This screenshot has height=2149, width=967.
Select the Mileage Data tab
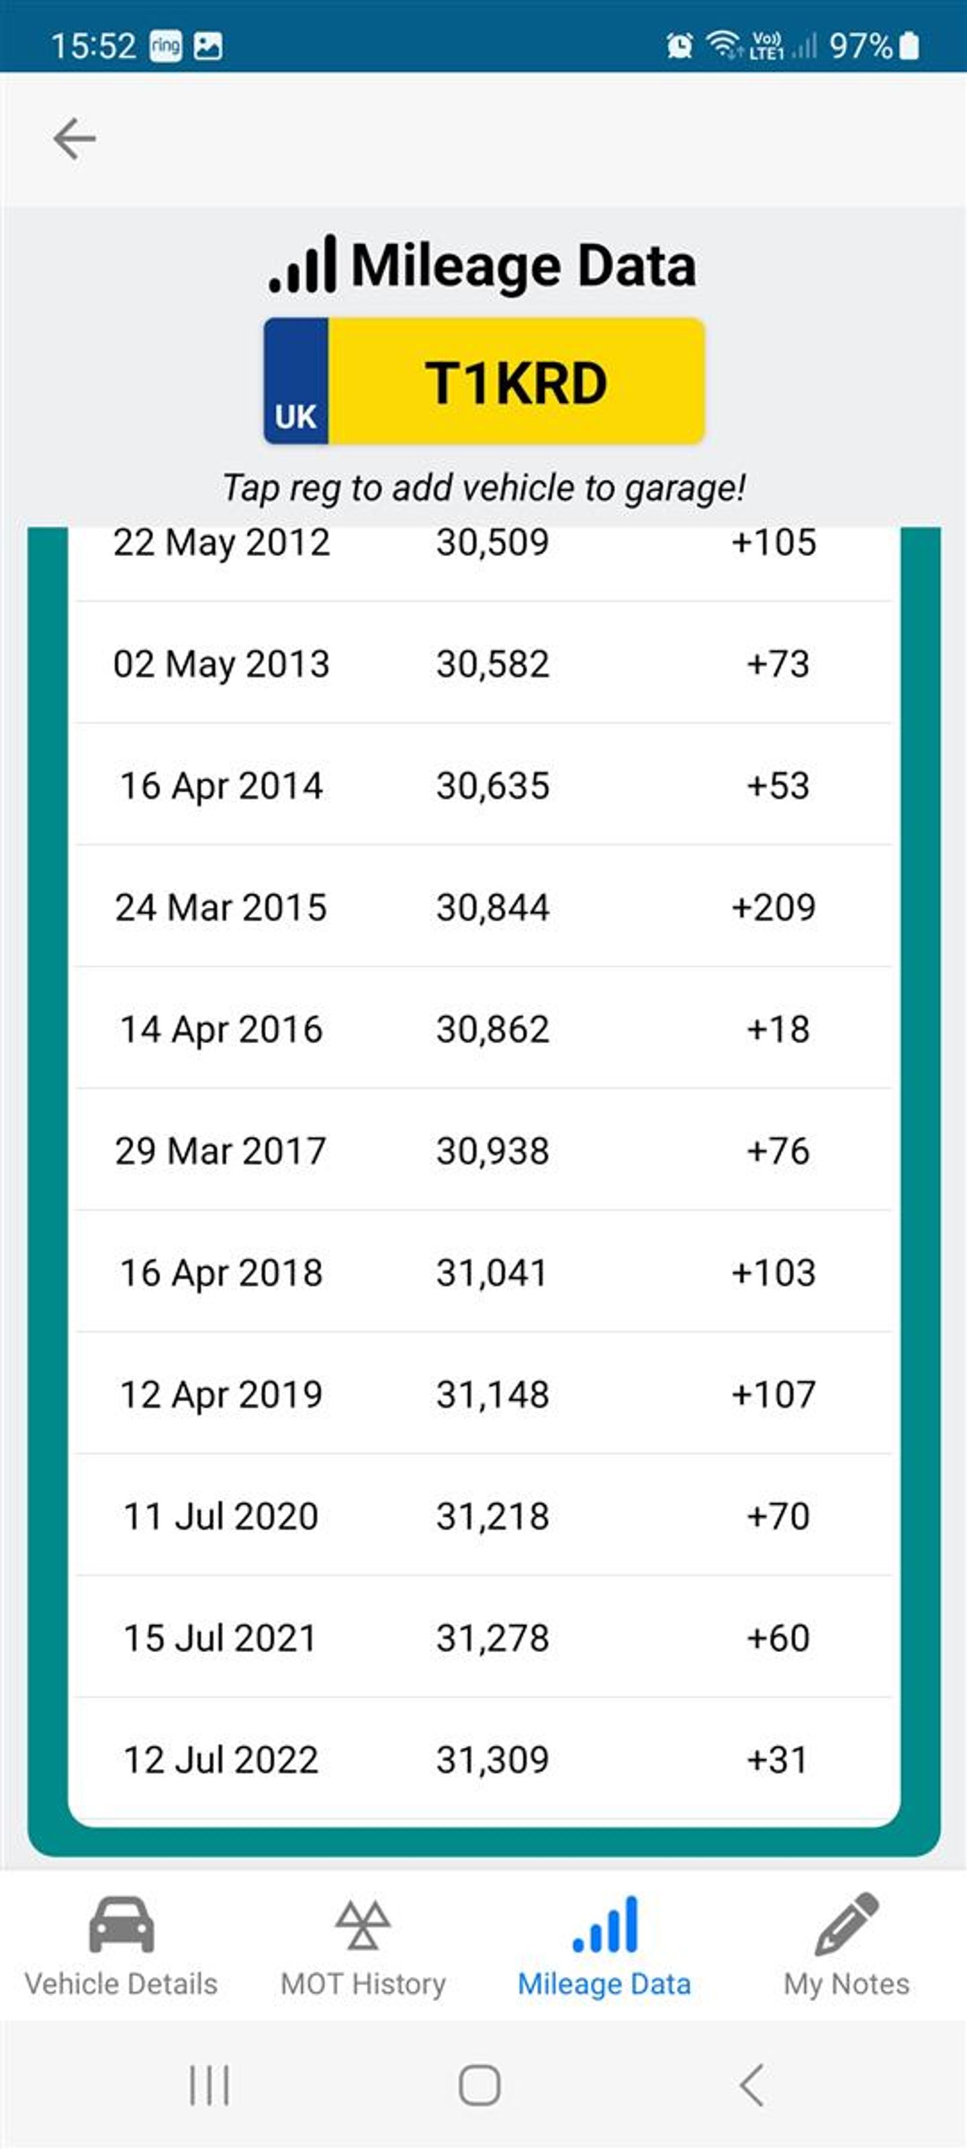(604, 1947)
